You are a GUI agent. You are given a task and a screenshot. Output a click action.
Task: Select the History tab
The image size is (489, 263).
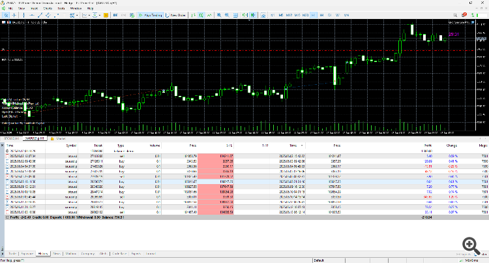pos(43,254)
